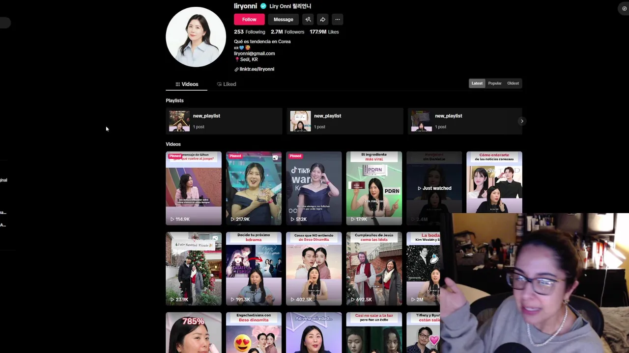Open the 'Decide tu próximo kdrama' video
Screen dimensions: 629x353
point(254,269)
